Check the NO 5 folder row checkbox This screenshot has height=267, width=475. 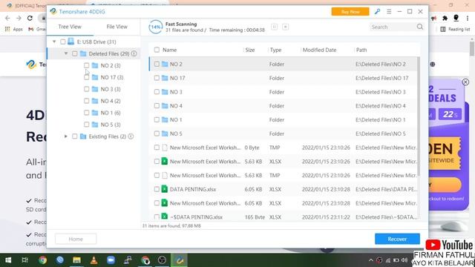[157, 133]
